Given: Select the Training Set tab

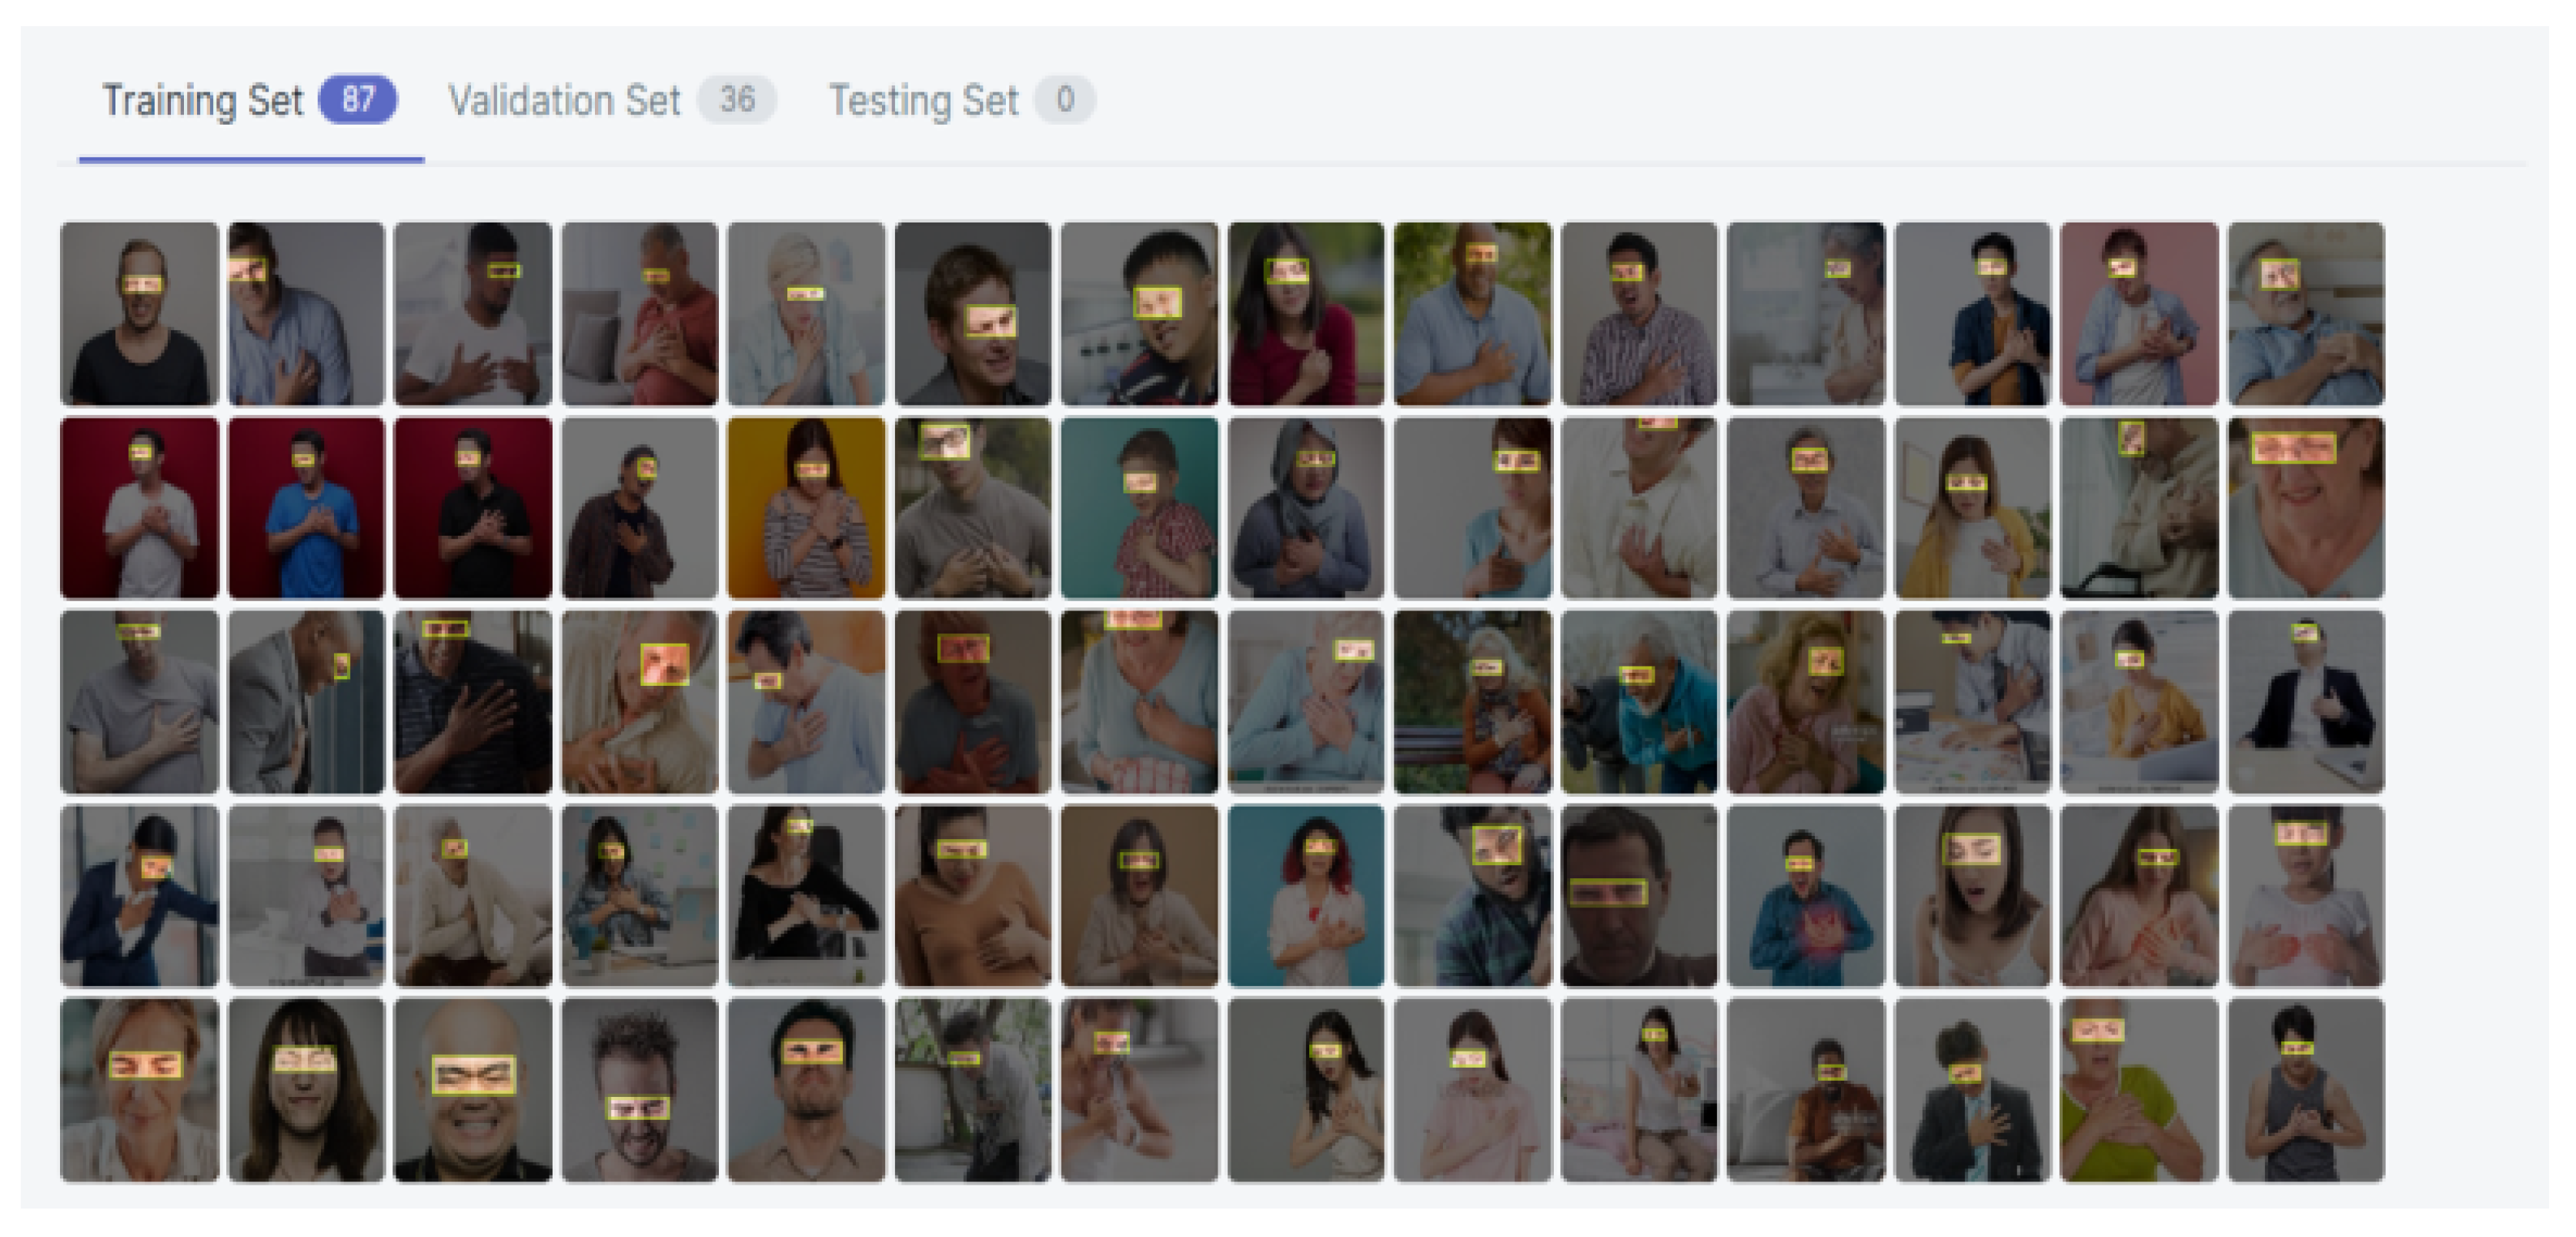Looking at the screenshot, I should (x=250, y=101).
